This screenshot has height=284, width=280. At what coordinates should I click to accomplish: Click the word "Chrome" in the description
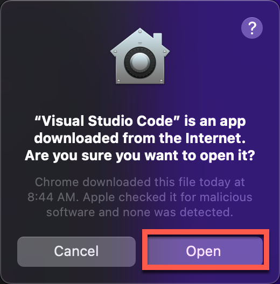(57, 182)
